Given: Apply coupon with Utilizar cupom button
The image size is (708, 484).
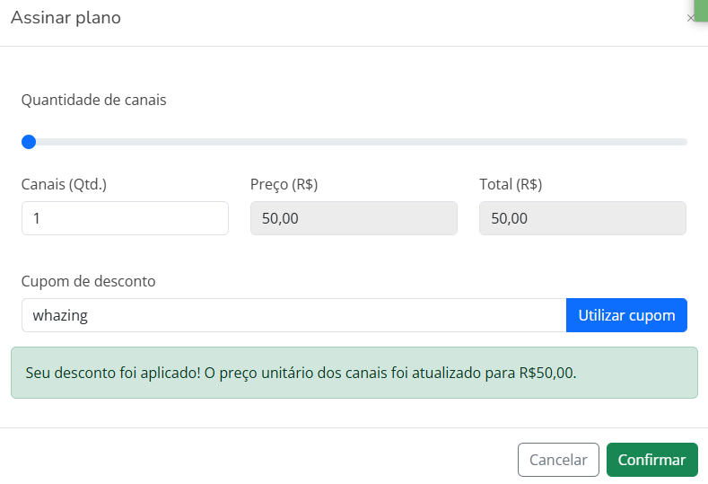Looking at the screenshot, I should 626,315.
